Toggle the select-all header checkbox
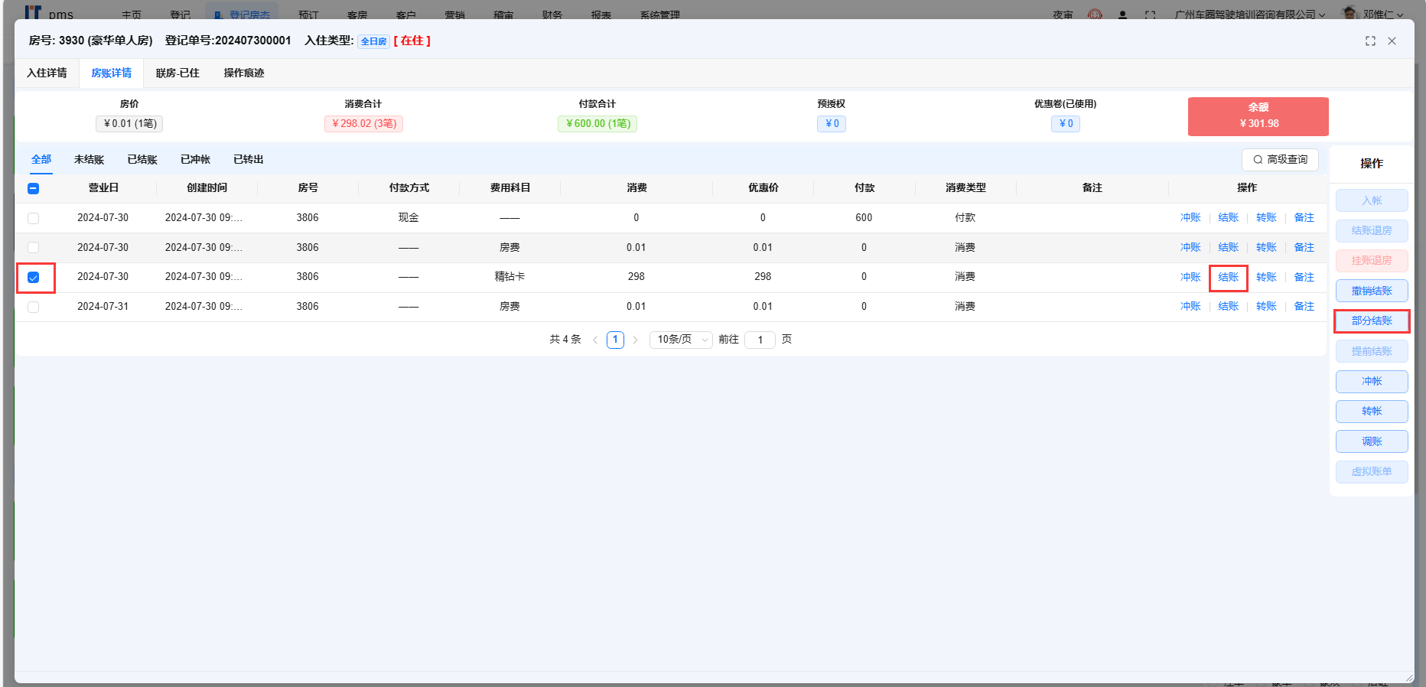The width and height of the screenshot is (1426, 687). click(x=33, y=188)
